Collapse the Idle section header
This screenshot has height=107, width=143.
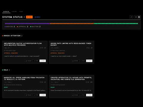(6, 70)
